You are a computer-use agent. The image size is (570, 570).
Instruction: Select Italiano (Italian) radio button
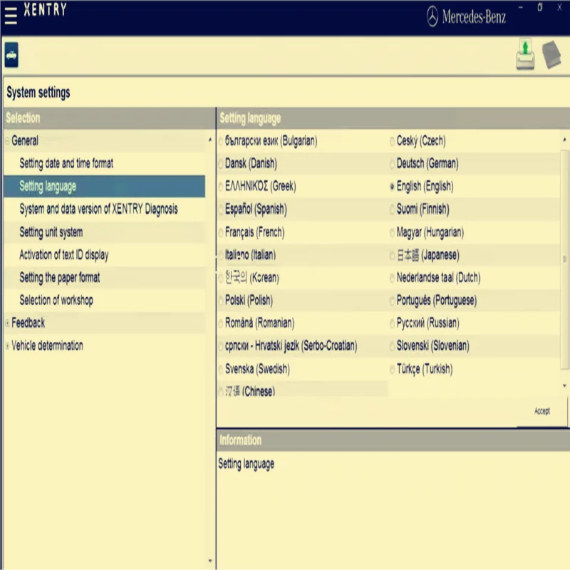click(221, 255)
